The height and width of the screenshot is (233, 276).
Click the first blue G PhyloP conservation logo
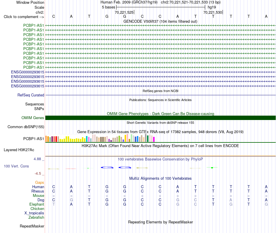pyautogui.click(x=107, y=167)
